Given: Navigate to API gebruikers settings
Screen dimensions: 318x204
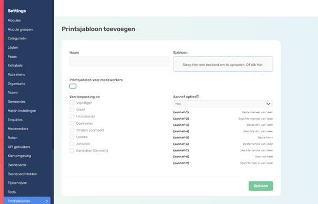Looking at the screenshot, I should coord(19,147).
